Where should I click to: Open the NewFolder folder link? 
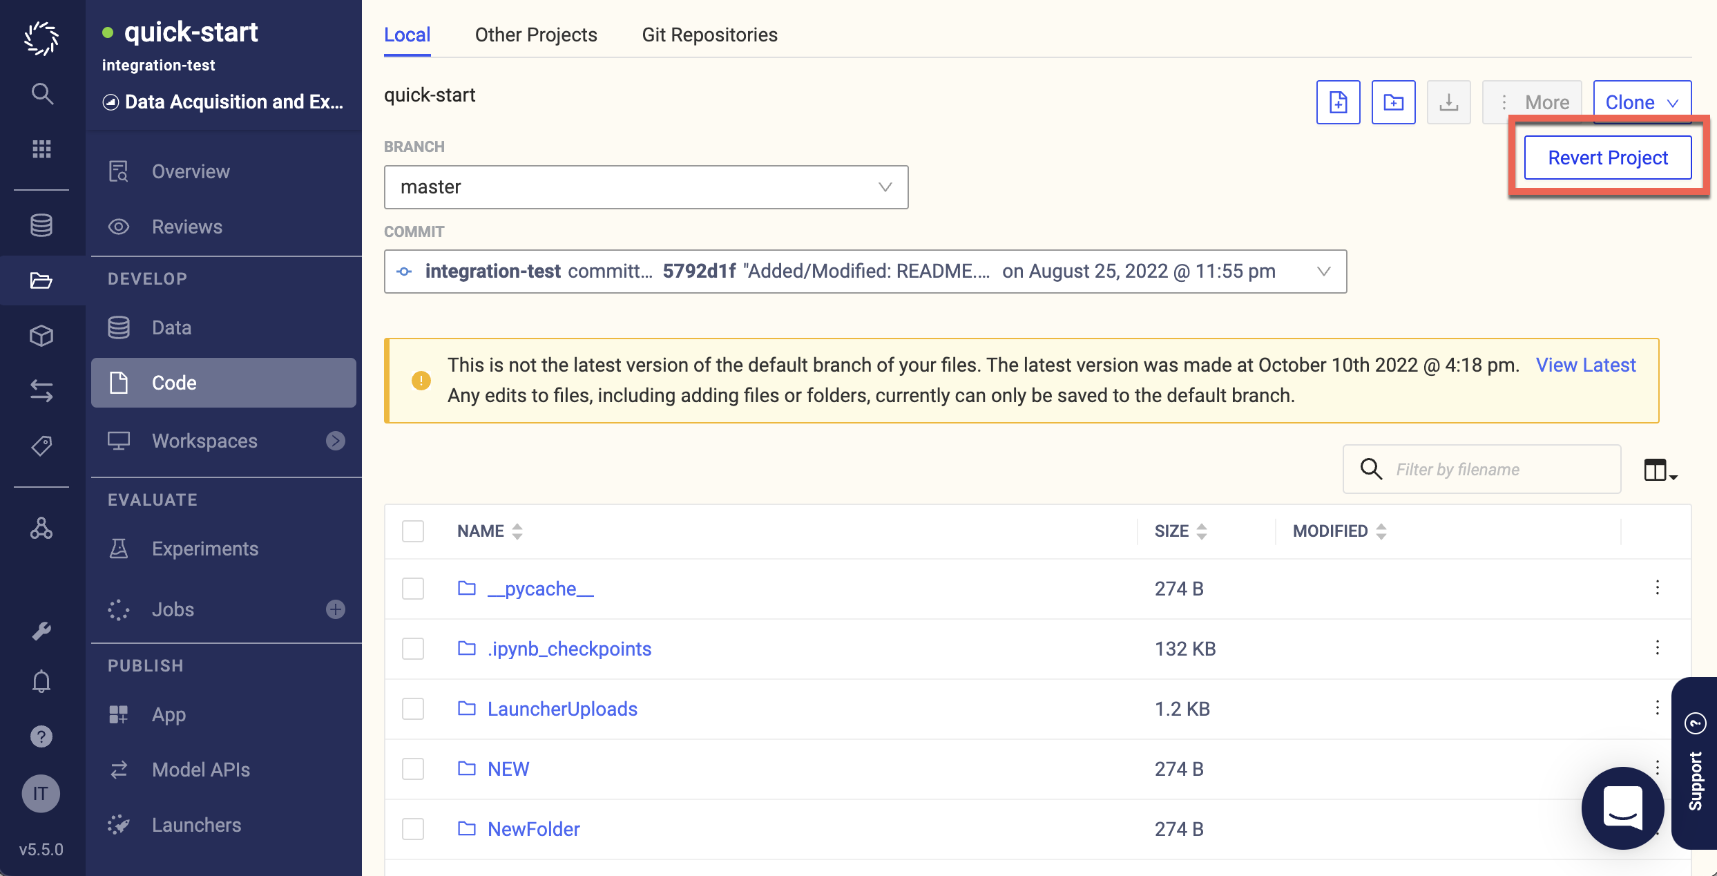tap(533, 829)
